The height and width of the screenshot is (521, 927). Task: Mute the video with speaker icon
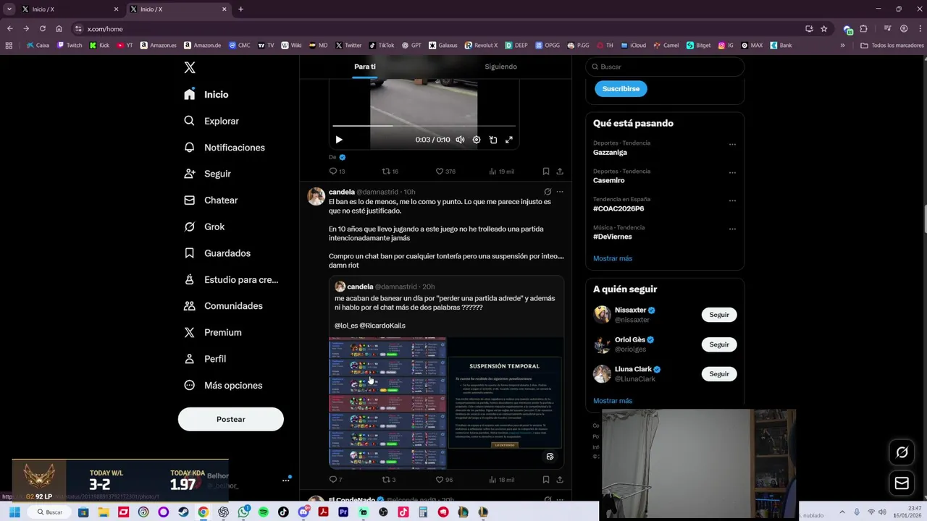point(460,140)
